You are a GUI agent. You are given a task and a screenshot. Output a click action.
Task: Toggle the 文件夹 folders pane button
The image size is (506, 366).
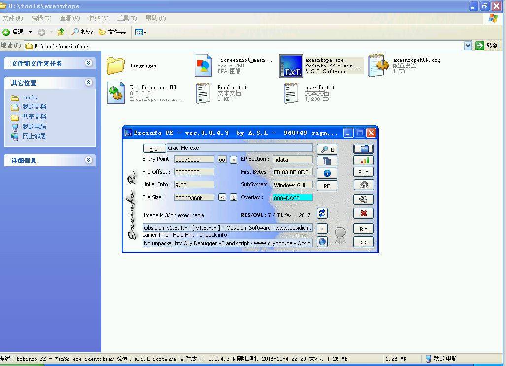point(112,32)
